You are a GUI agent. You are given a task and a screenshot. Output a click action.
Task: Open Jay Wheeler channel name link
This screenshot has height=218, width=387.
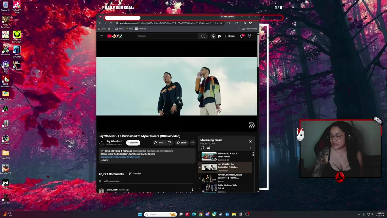[113, 141]
